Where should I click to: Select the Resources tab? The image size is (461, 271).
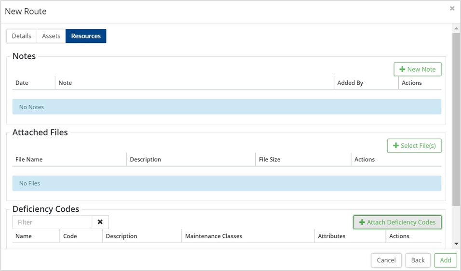pyautogui.click(x=86, y=36)
